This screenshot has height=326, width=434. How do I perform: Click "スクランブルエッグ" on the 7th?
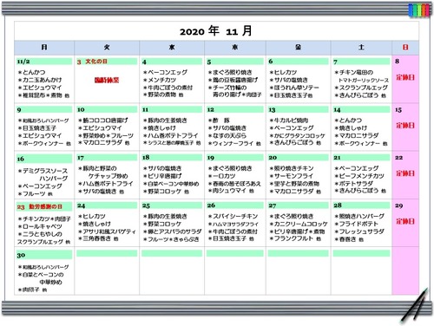pyautogui.click(x=364, y=88)
